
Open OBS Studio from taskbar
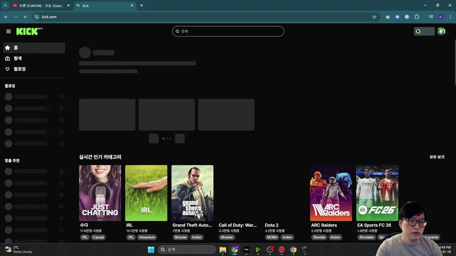click(270, 250)
